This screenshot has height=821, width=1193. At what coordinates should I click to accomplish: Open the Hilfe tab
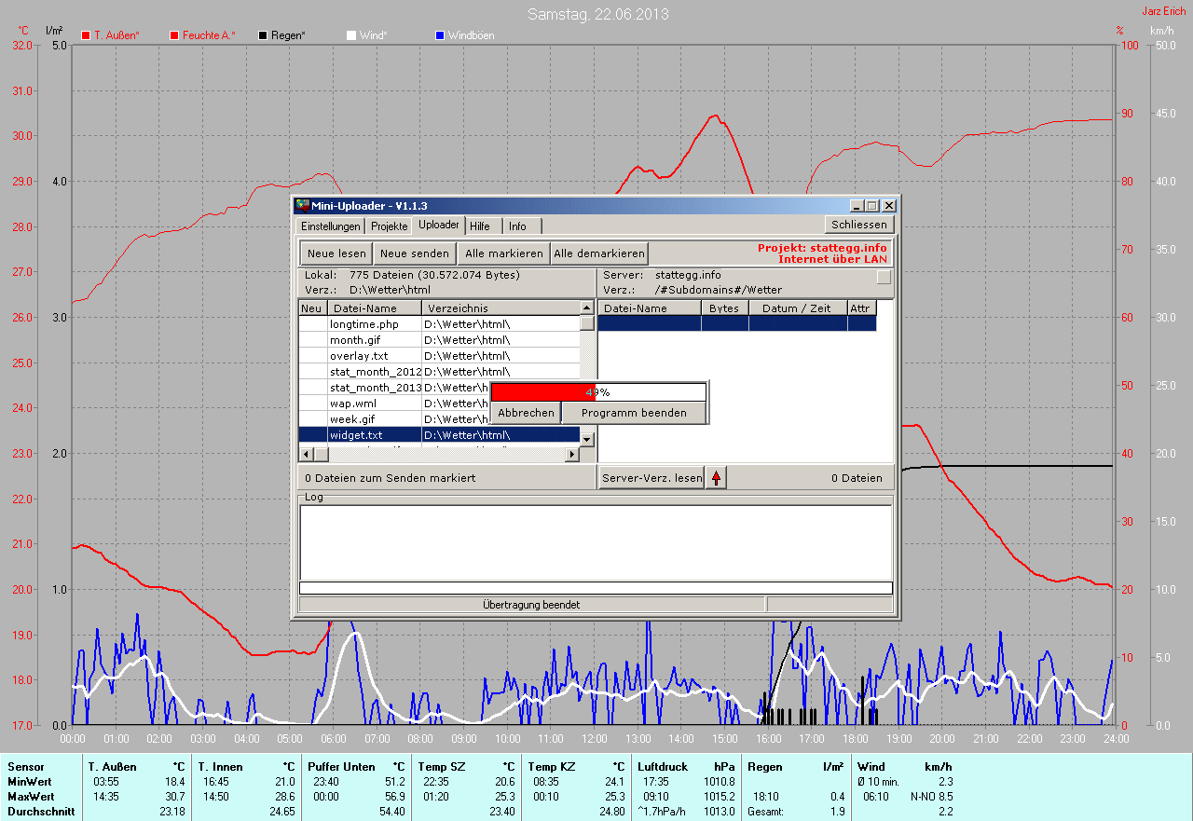coord(480,226)
